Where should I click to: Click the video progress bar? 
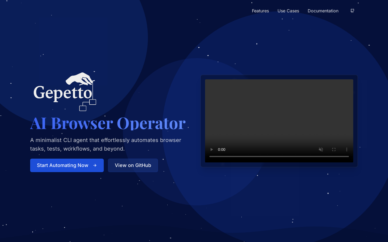pyautogui.click(x=279, y=156)
